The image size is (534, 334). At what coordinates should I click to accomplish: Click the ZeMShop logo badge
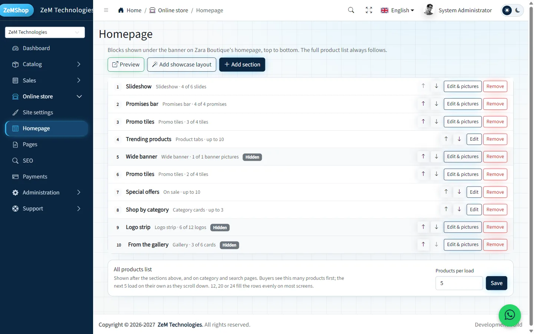point(16,10)
